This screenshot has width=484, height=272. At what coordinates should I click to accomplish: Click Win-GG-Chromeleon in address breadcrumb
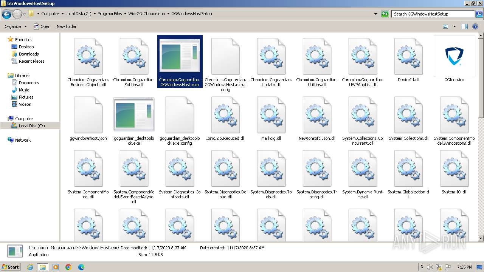click(147, 14)
